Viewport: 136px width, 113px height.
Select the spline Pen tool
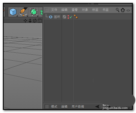point(23,12)
